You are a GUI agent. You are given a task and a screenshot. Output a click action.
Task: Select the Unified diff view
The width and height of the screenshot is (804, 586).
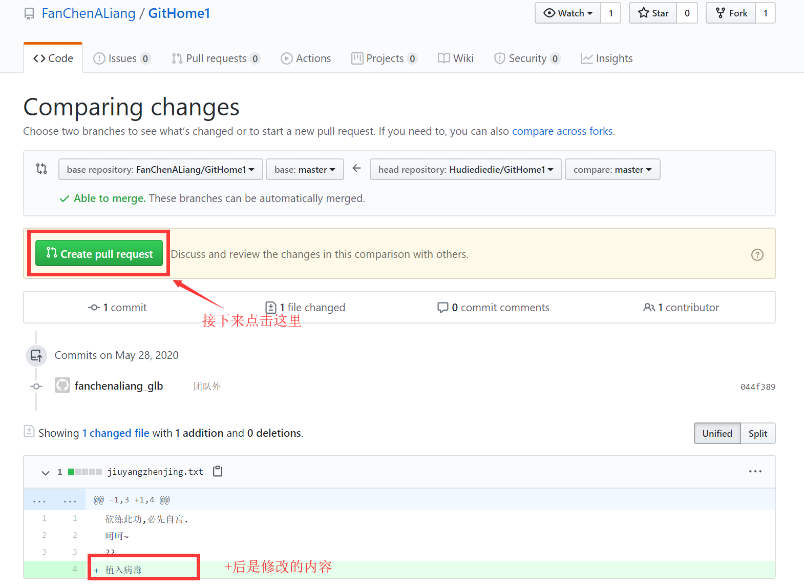tap(717, 433)
